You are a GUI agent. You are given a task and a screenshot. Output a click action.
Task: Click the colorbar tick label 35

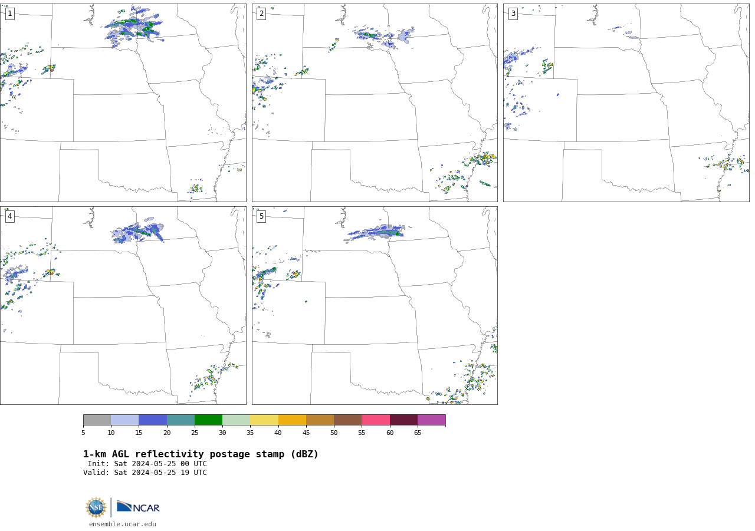250,433
